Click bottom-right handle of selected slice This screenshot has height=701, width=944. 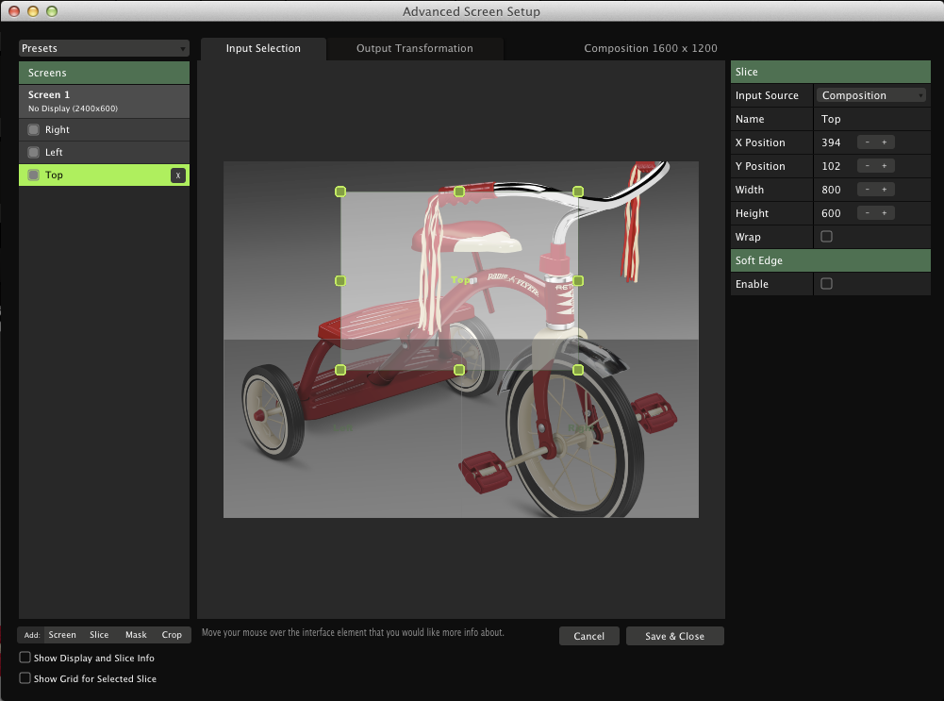pos(578,370)
